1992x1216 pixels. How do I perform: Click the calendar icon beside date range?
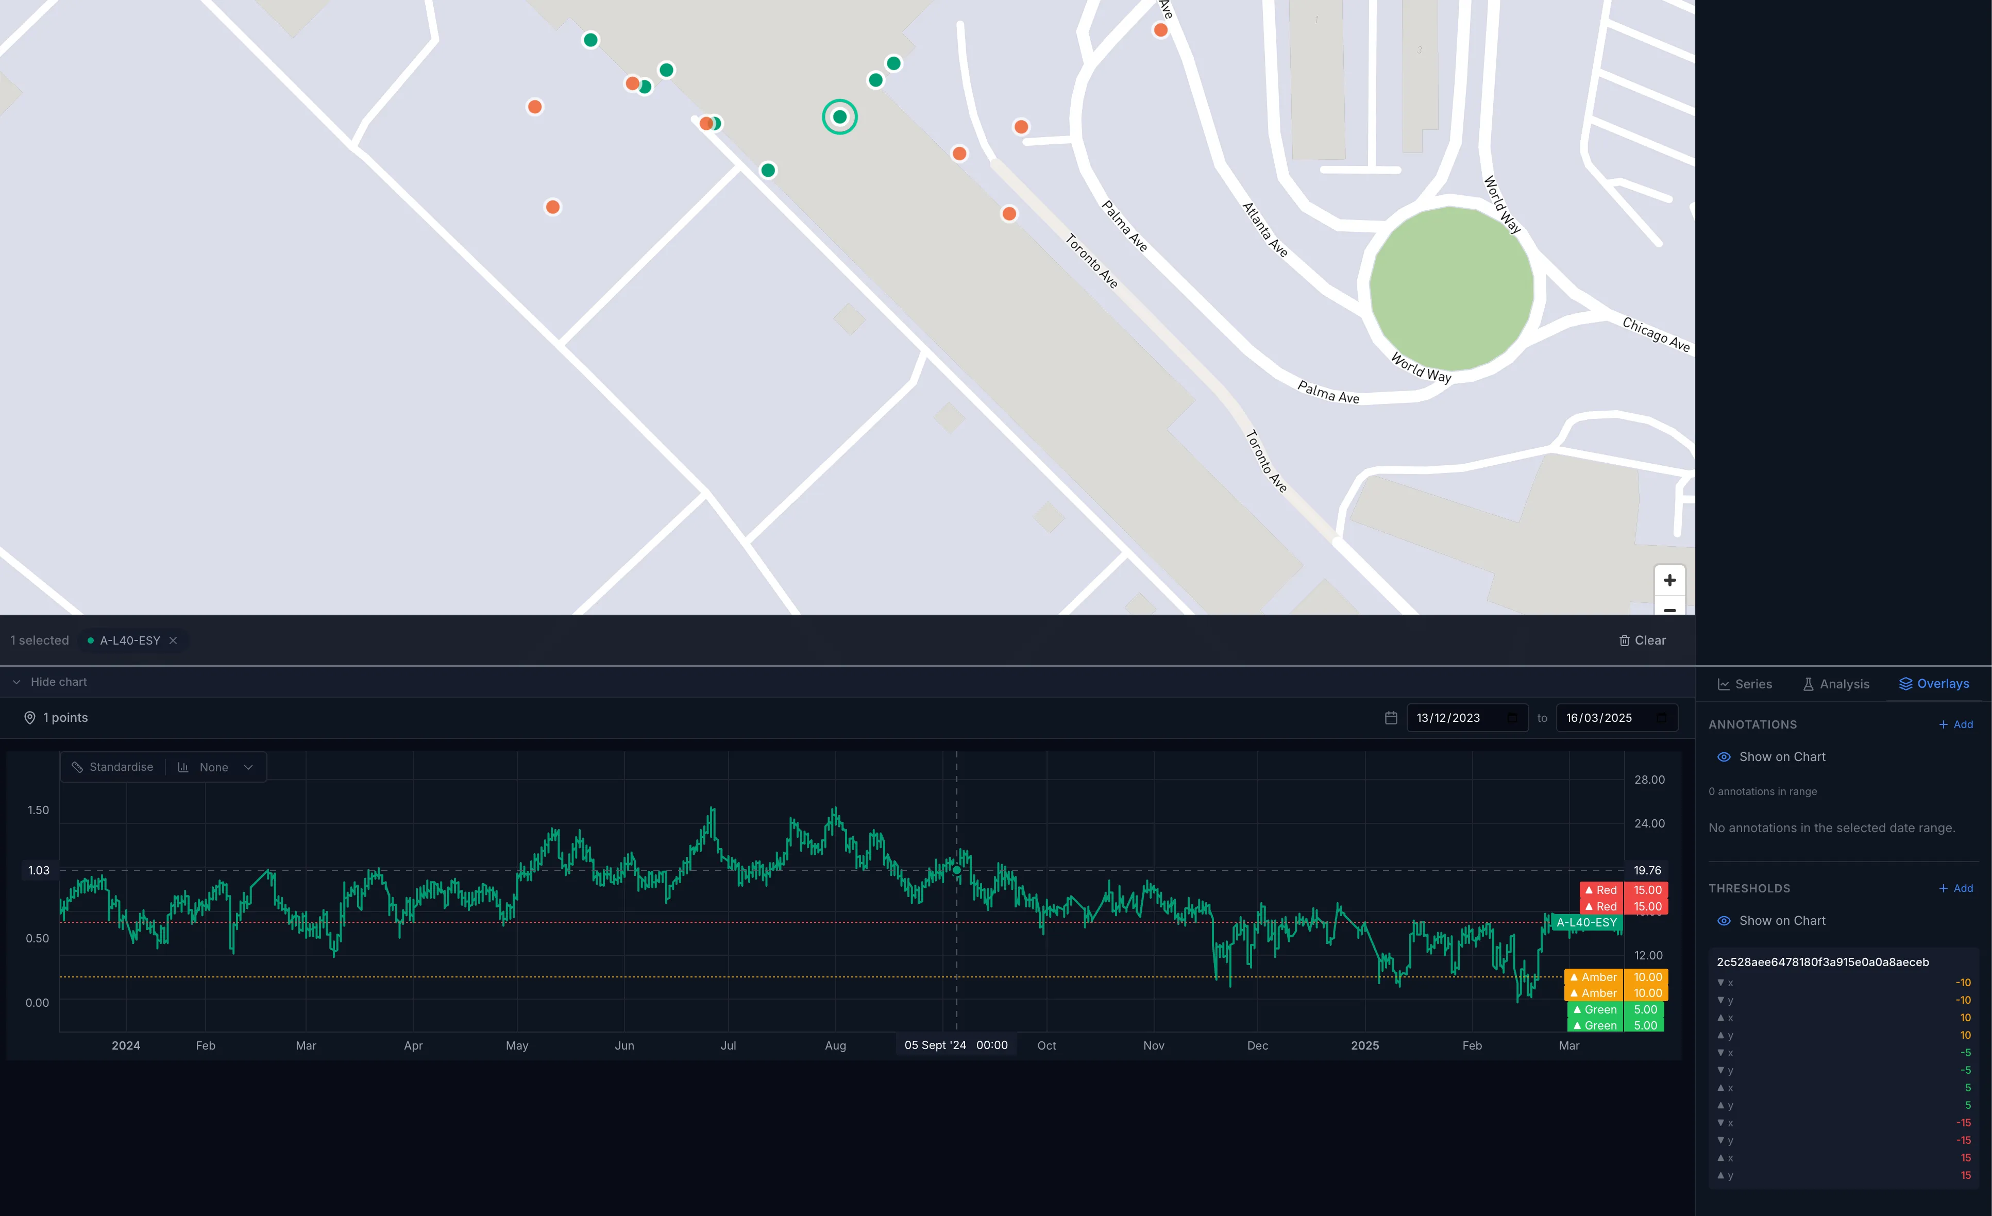click(x=1391, y=718)
